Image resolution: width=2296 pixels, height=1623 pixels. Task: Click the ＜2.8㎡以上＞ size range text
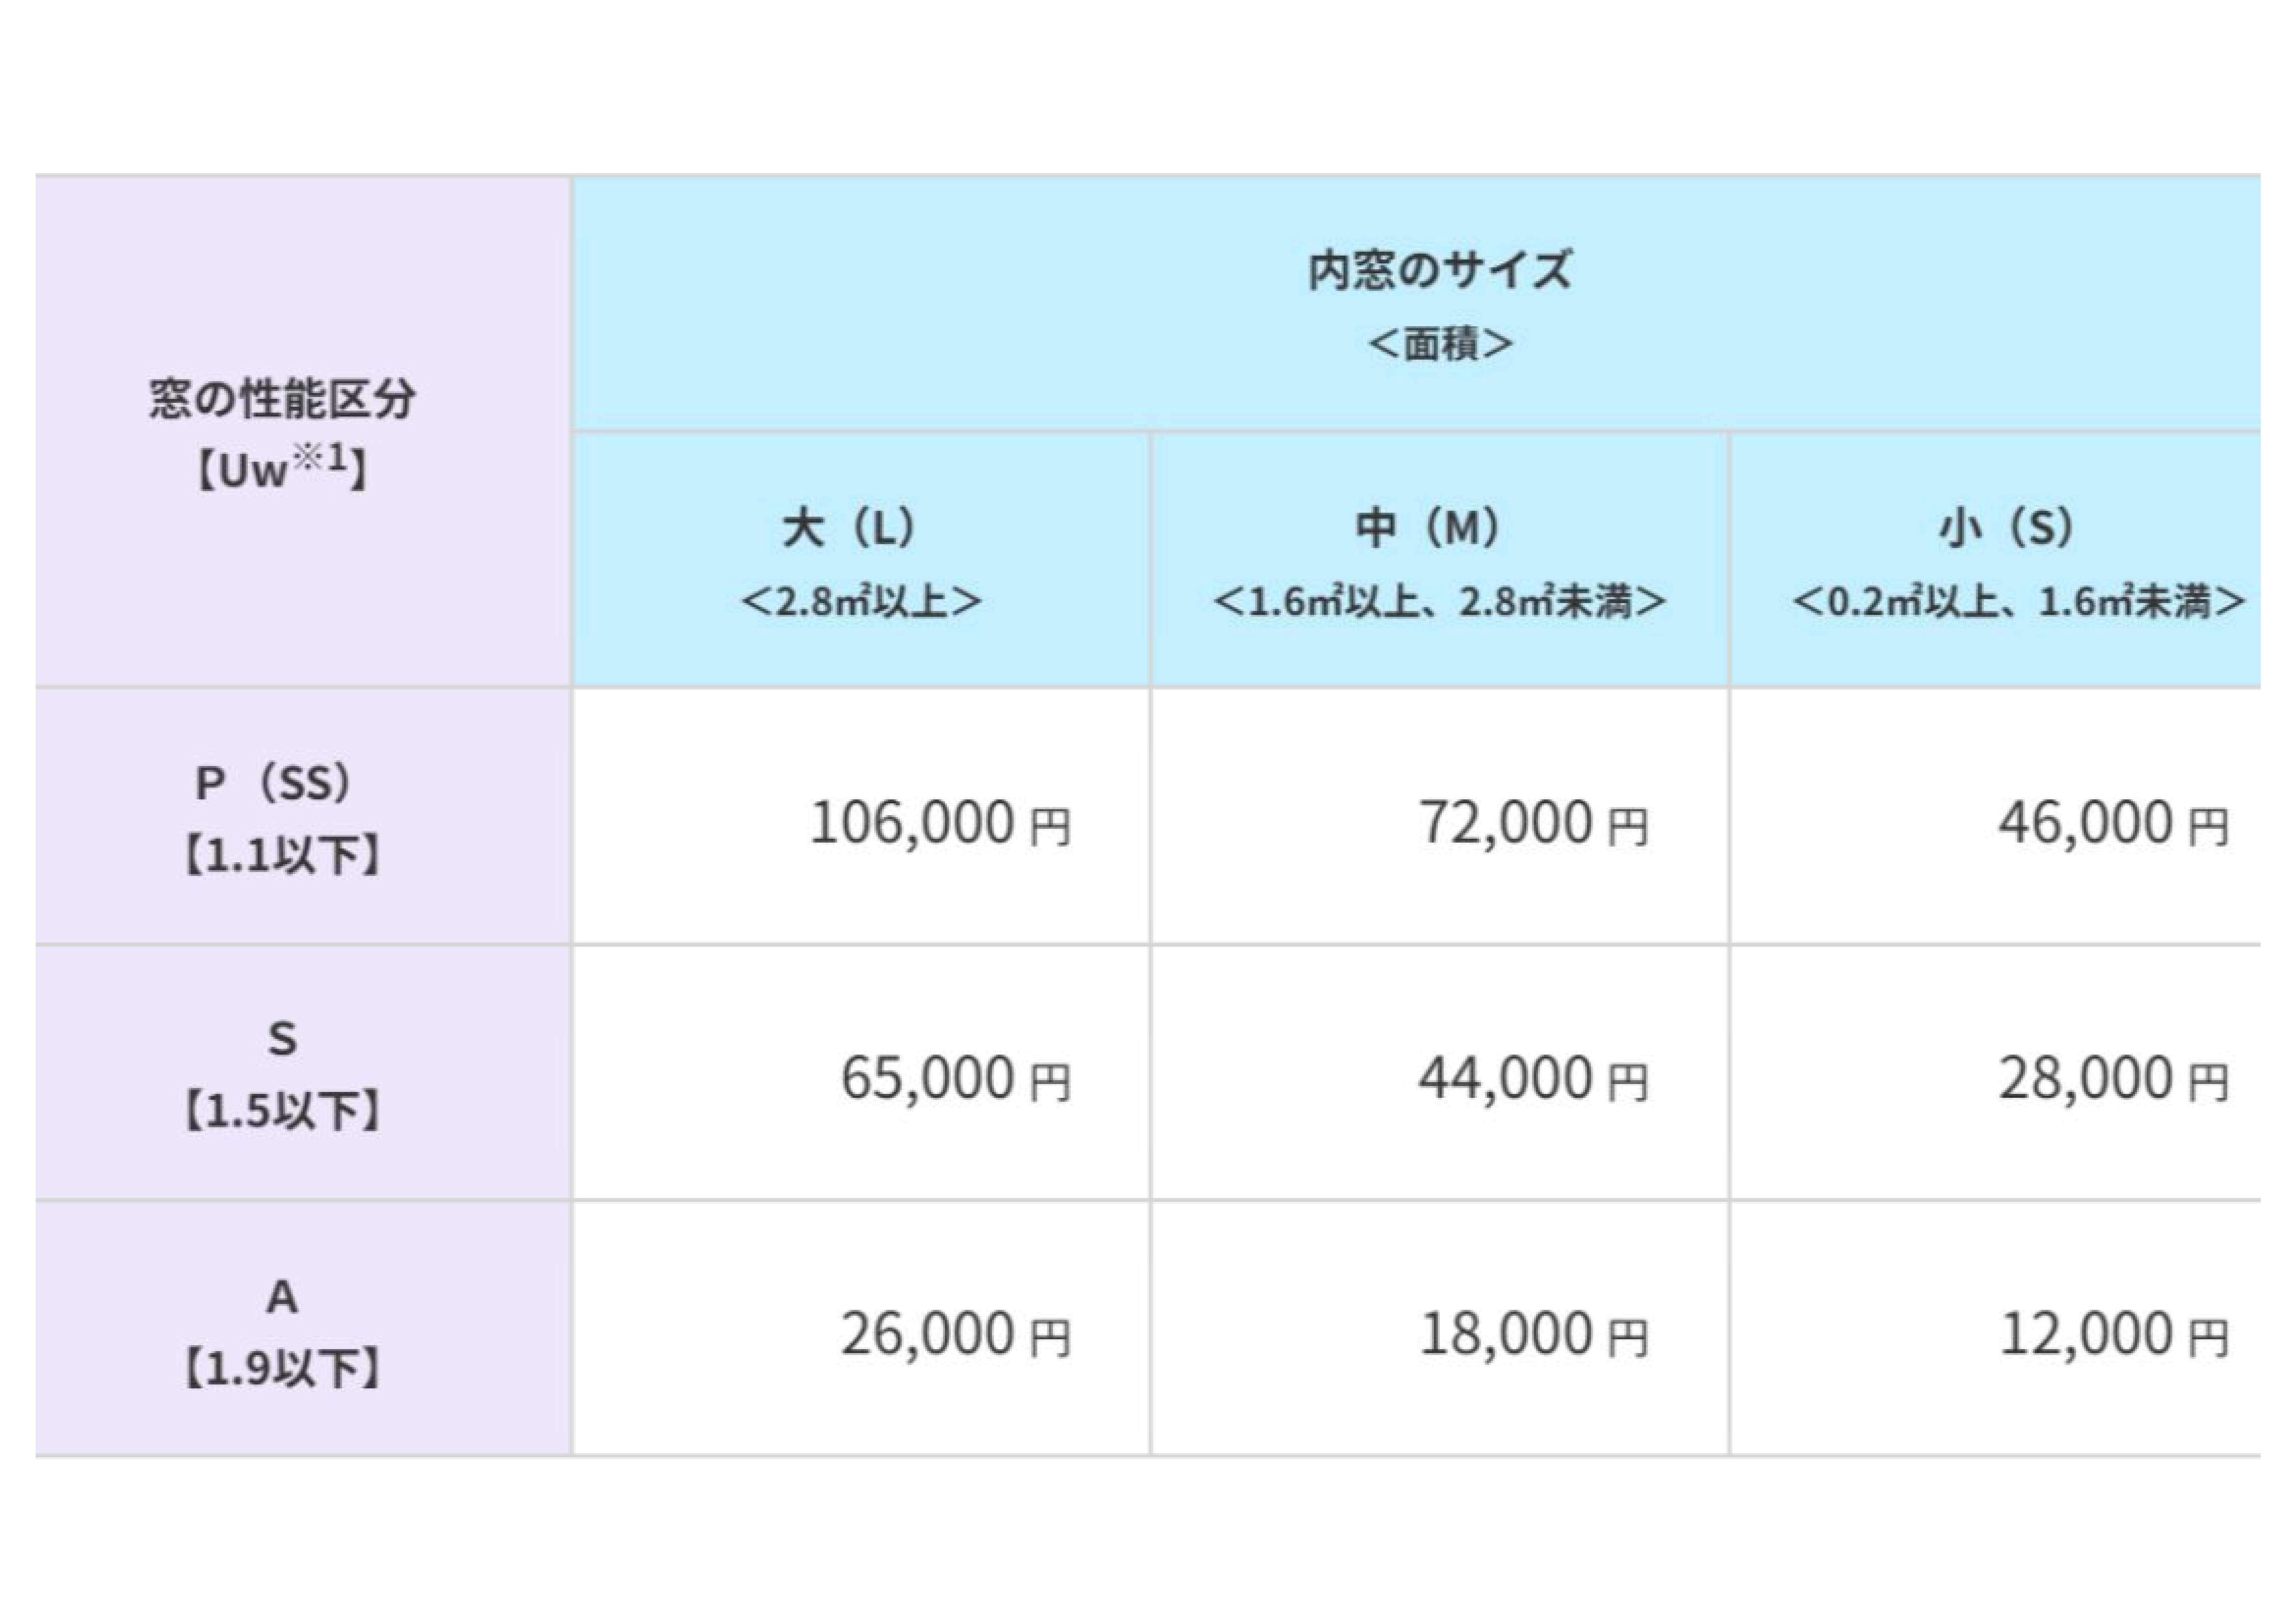point(861,601)
